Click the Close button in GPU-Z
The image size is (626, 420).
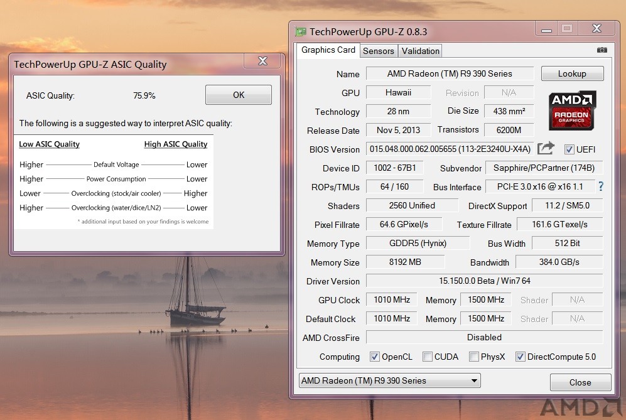coord(580,382)
